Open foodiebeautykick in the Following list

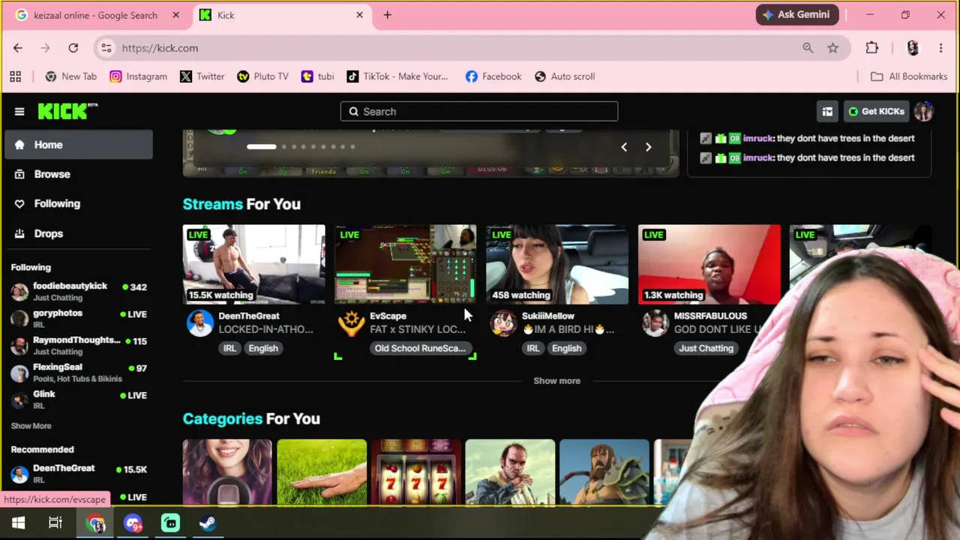pyautogui.click(x=79, y=291)
